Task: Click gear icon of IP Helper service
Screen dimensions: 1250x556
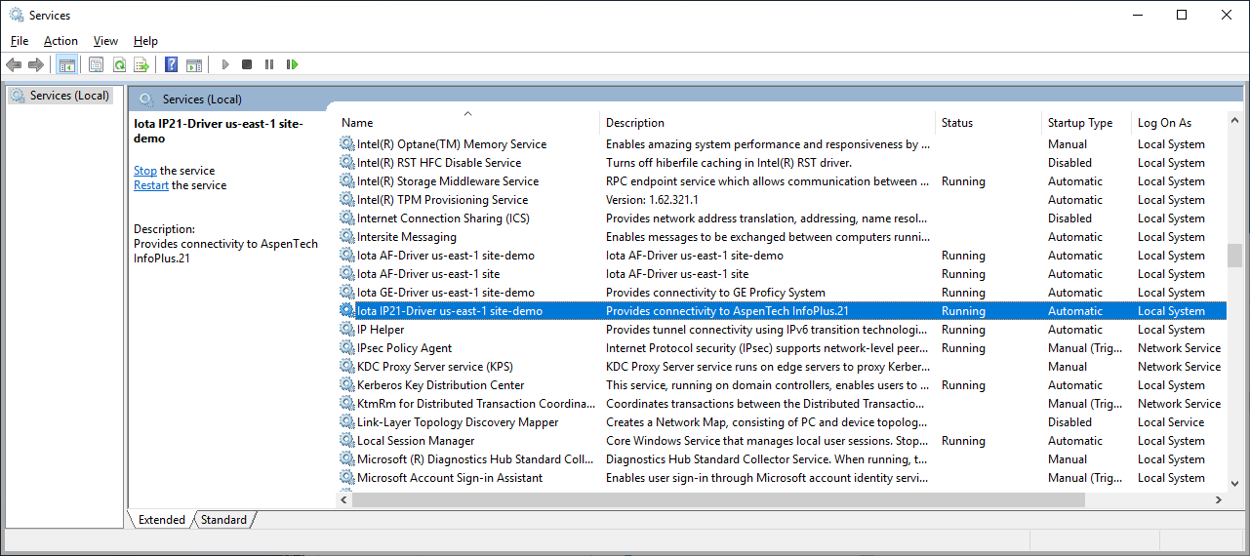Action: [346, 330]
